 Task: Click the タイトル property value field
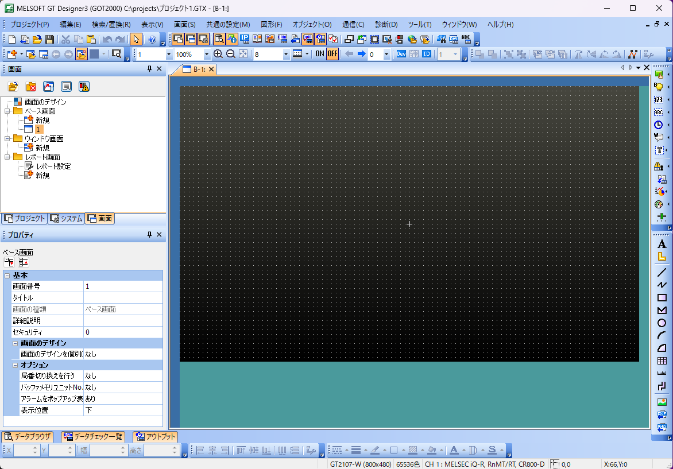[x=123, y=298]
